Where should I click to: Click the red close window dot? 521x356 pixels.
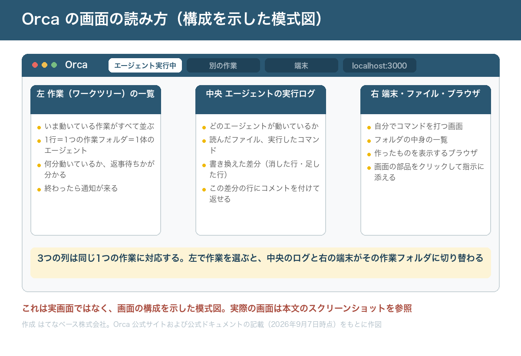click(x=35, y=65)
